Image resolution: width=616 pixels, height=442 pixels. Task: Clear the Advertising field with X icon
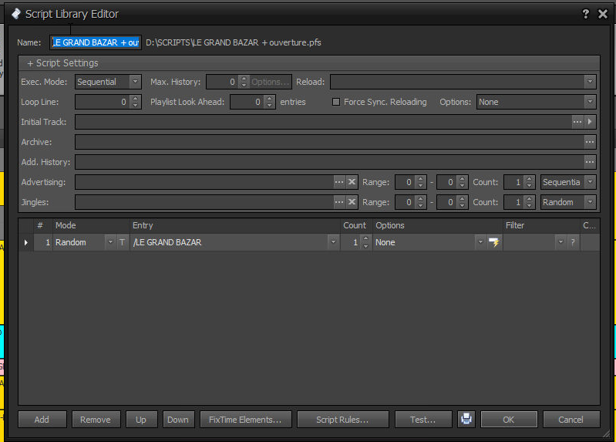click(x=352, y=182)
